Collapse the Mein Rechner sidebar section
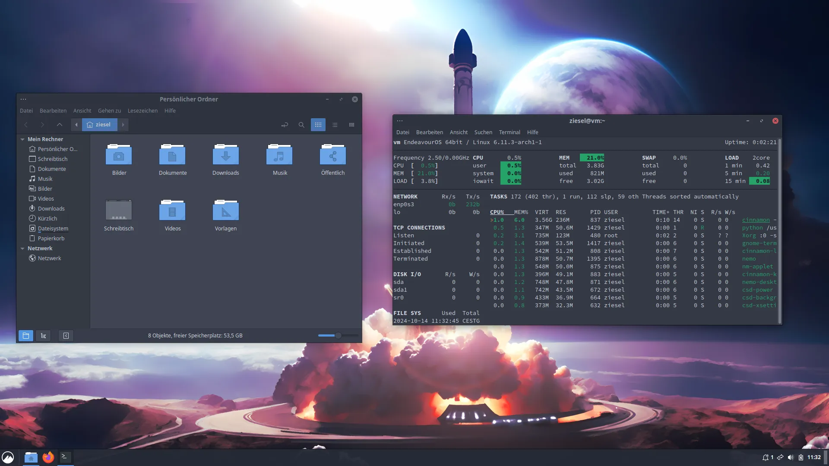 point(22,139)
